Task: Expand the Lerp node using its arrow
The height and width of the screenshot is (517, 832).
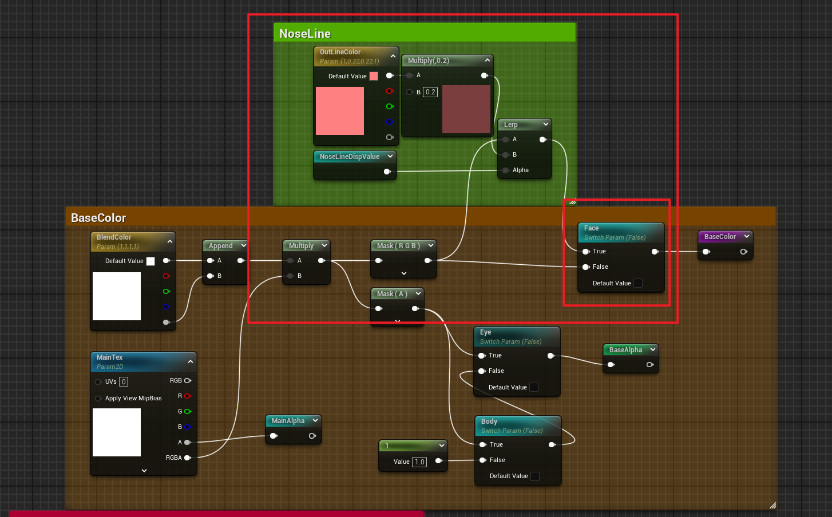Action: (x=546, y=124)
